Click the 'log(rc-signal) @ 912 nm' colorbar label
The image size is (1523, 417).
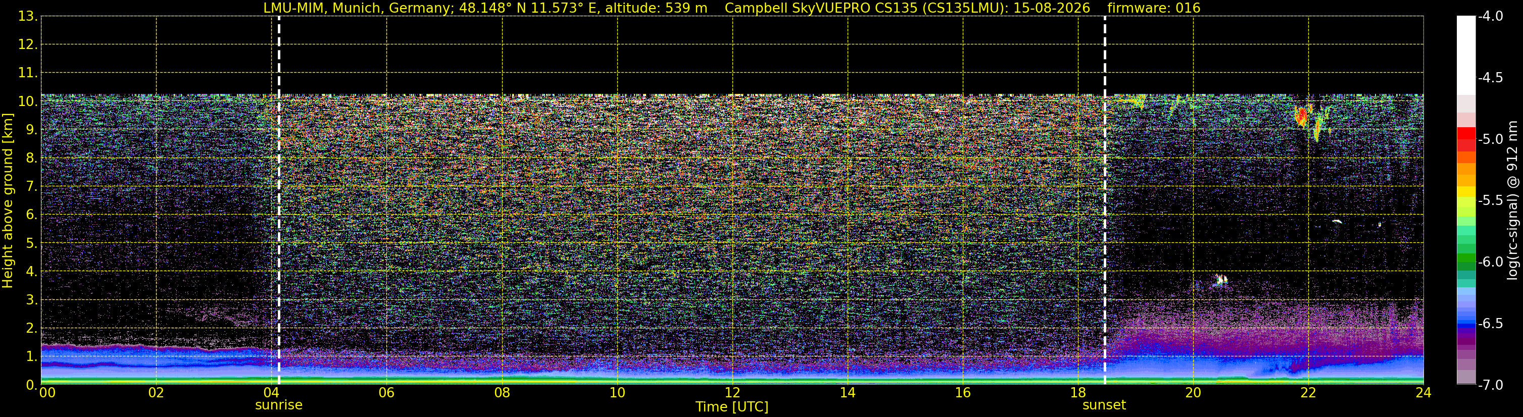click(1513, 200)
